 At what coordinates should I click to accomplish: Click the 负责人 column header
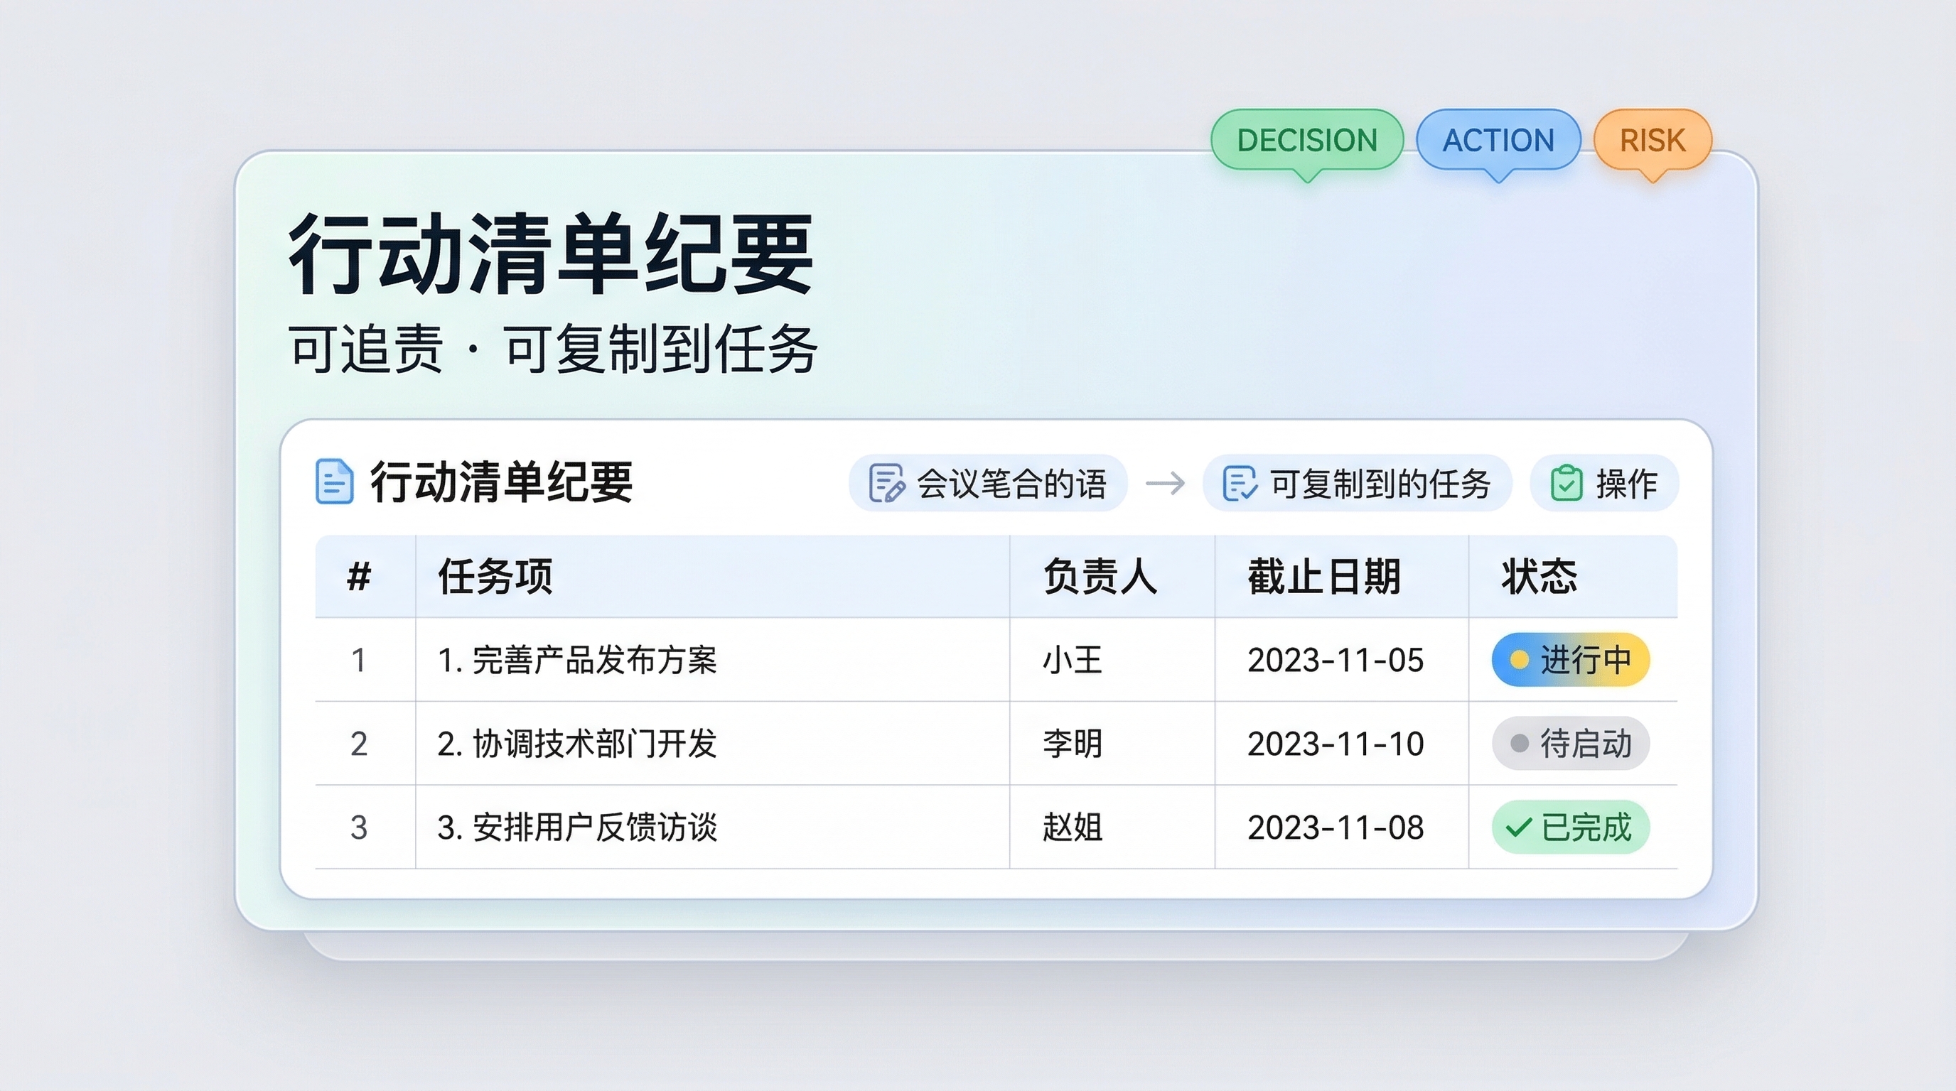click(1100, 577)
